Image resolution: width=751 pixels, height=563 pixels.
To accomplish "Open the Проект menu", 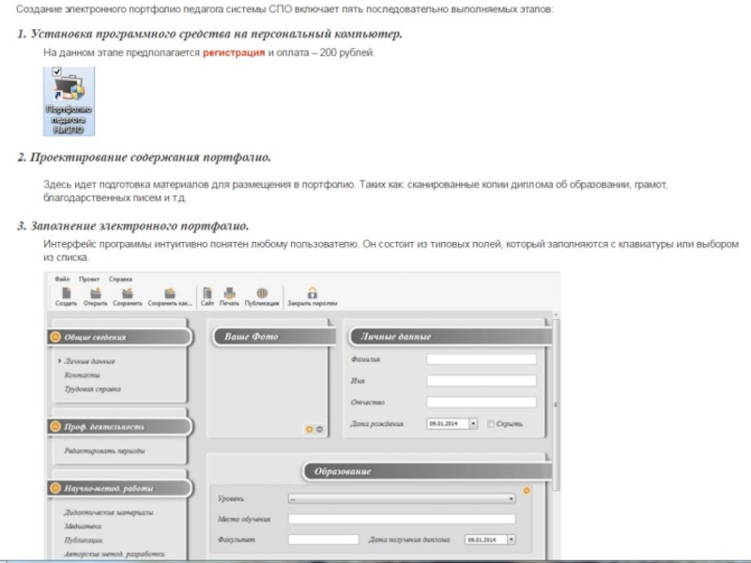I will coord(89,279).
